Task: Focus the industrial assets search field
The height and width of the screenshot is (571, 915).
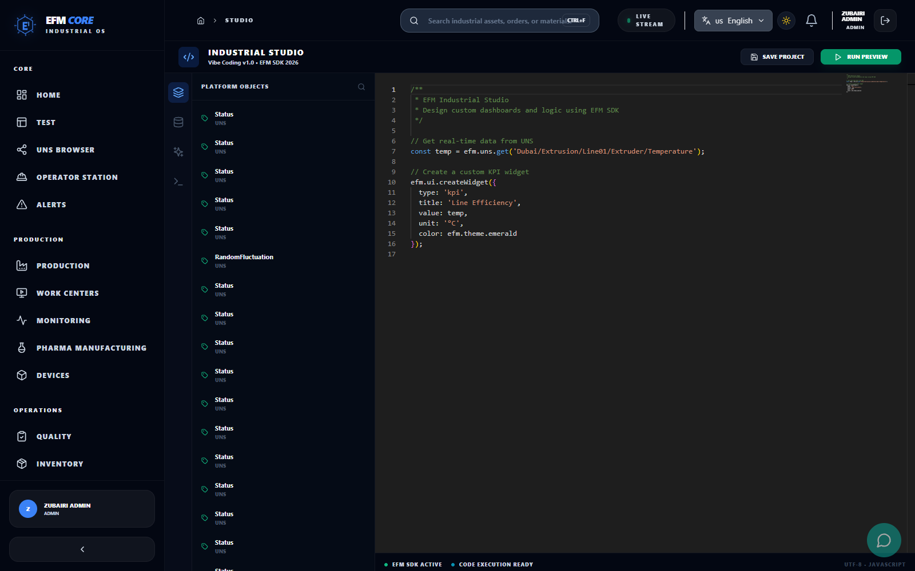Action: (x=495, y=21)
